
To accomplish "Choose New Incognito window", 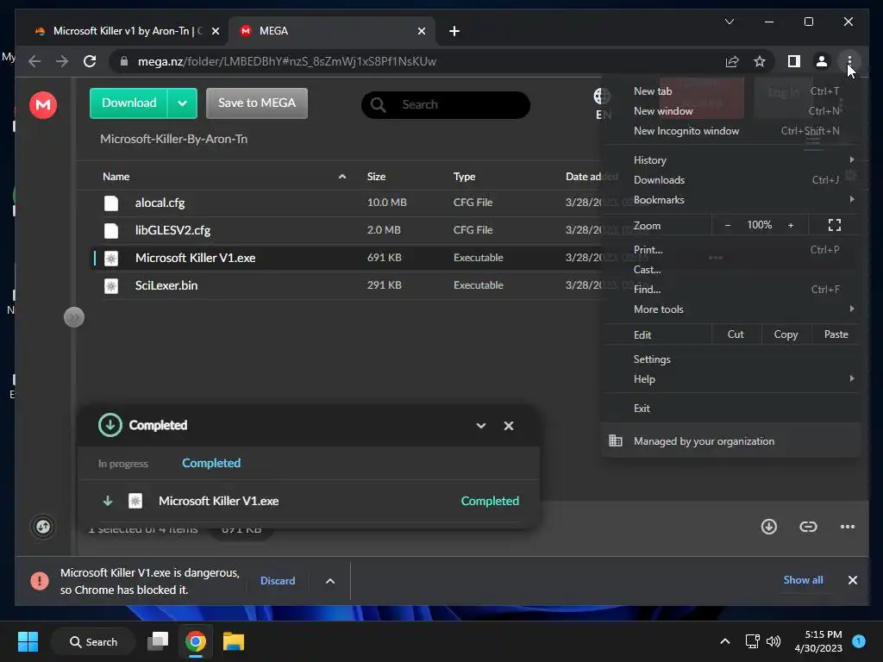I will tap(730, 131).
